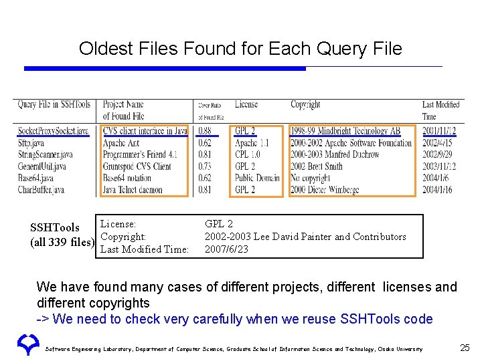Click the 'Gruntspud CVS Client' cell

(x=137, y=166)
